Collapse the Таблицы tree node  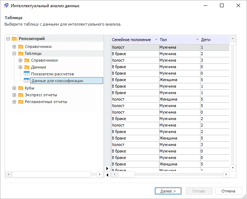(14, 54)
